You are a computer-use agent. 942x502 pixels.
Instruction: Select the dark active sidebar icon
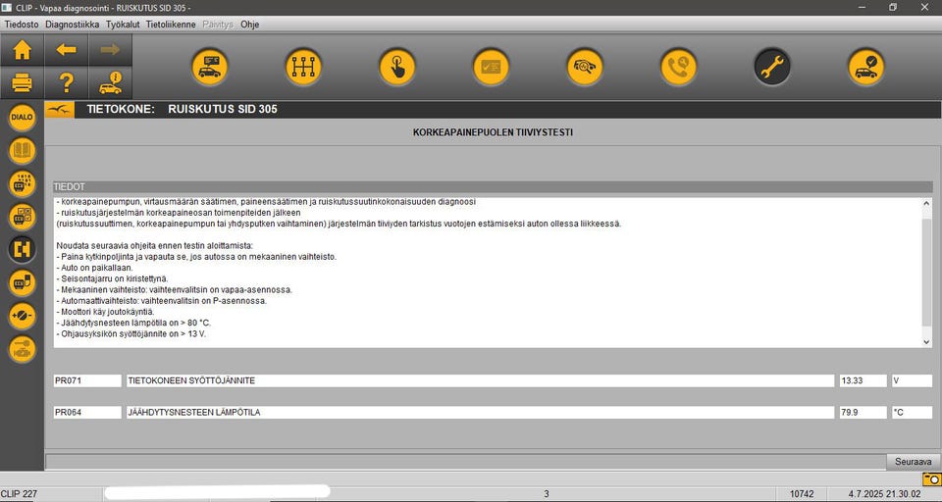pos(22,249)
